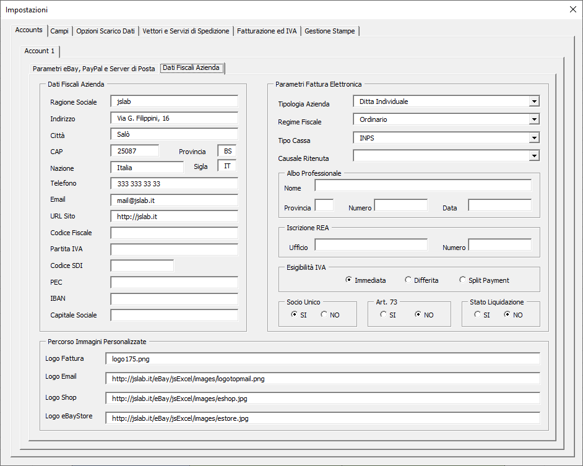The image size is (583, 466).
Task: Click the empty IBAN field
Action: 174,299
